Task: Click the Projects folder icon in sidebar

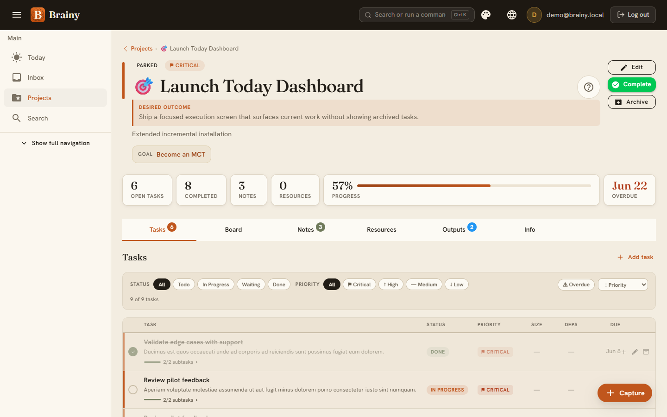Action: (17, 98)
